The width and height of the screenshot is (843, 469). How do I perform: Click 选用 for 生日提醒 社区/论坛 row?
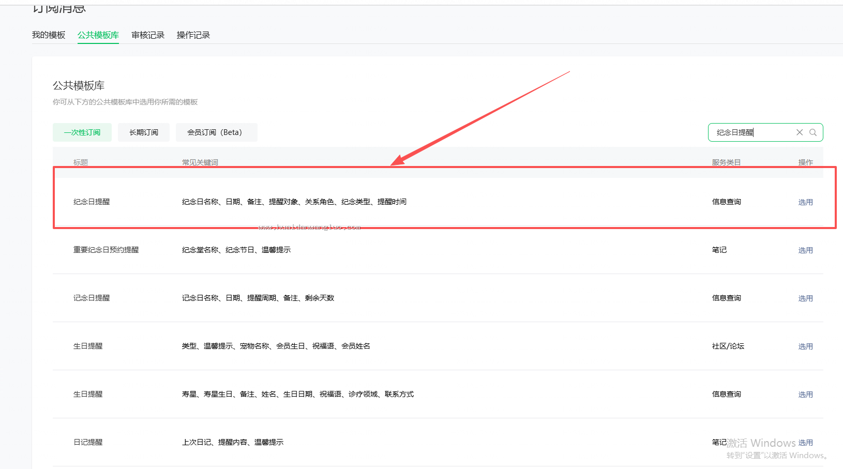click(x=805, y=346)
